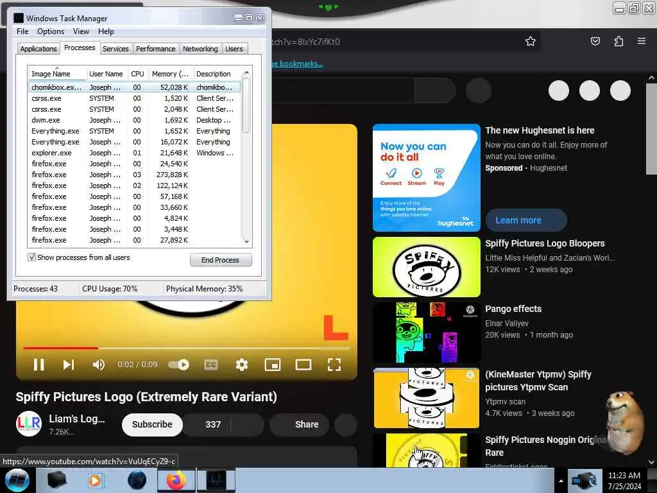
Task: Open Spiffy Pictures Noggin Original video title
Action: pyautogui.click(x=546, y=446)
